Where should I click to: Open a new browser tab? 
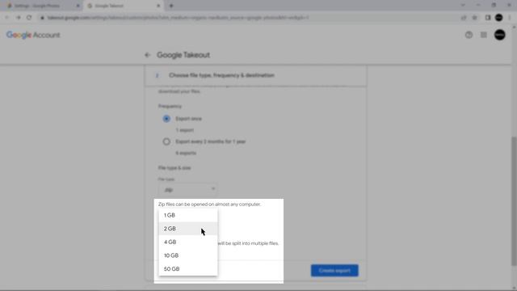171,6
